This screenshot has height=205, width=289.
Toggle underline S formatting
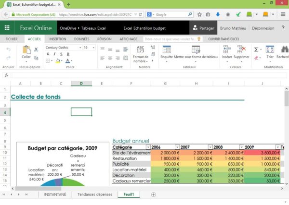coord(61,54)
